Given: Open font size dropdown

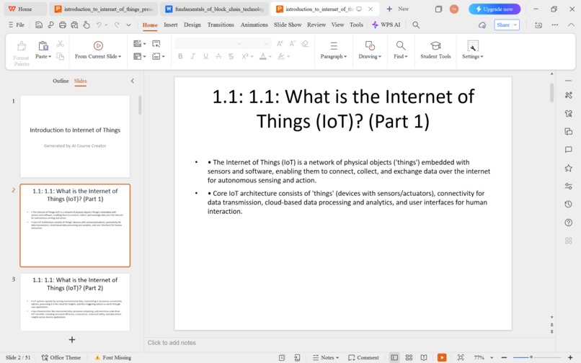Looking at the screenshot, I should 266,44.
